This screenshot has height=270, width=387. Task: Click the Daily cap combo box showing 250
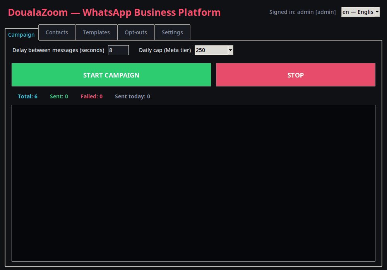214,50
